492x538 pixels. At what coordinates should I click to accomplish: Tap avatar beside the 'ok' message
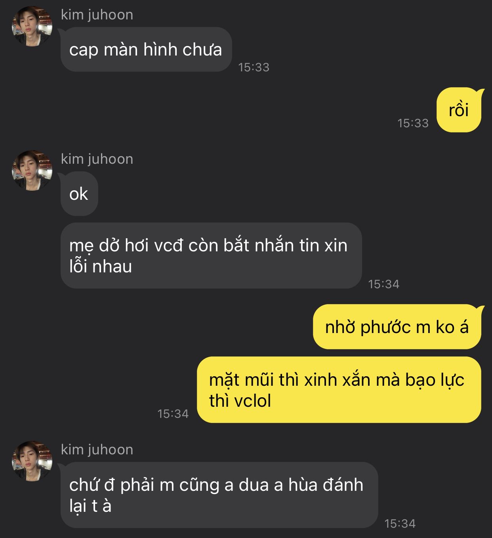pyautogui.click(x=32, y=170)
